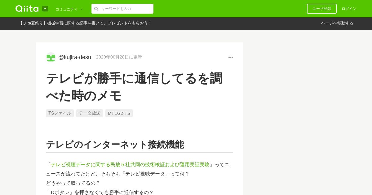This screenshot has width=372, height=195.
Task: Click the Qiita logo
Action: click(27, 9)
